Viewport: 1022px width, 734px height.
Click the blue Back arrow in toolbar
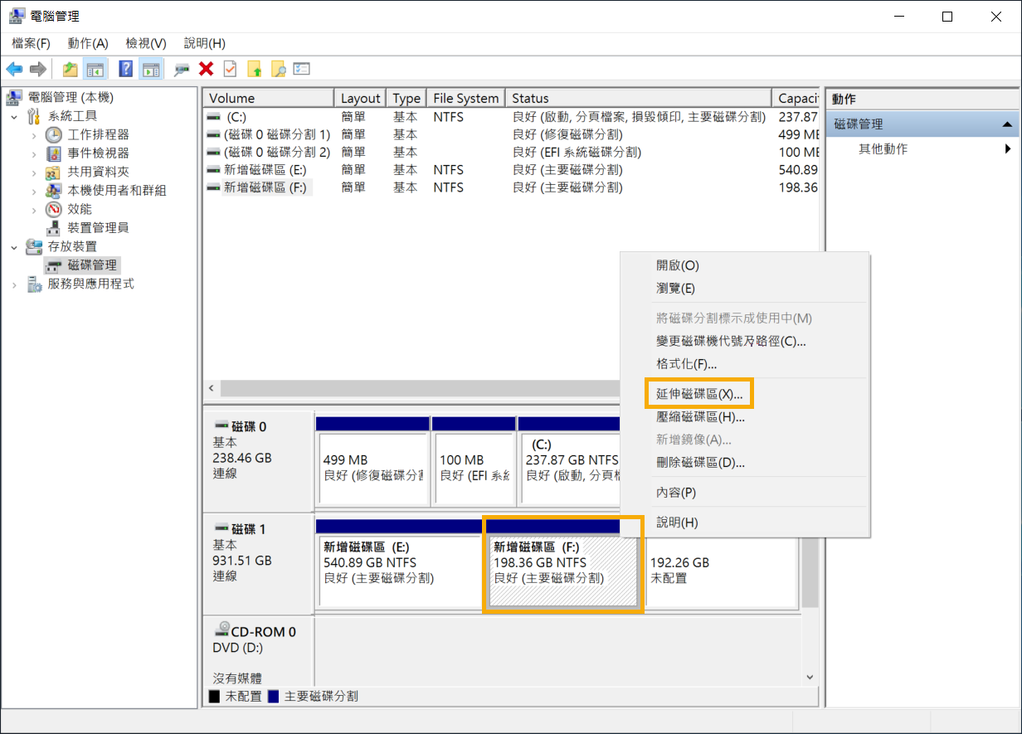[14, 70]
